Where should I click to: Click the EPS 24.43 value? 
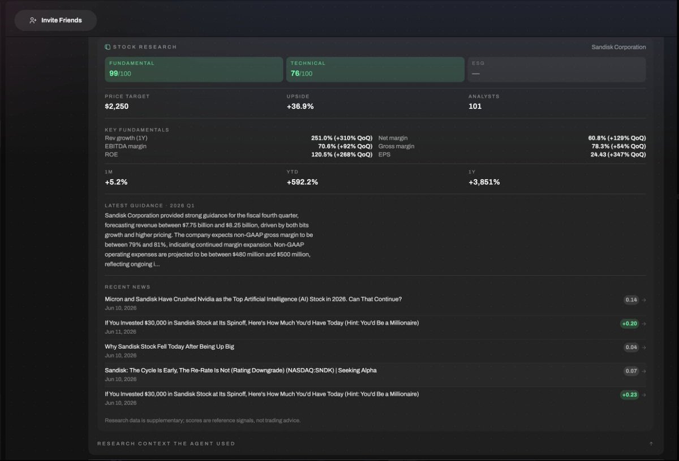coord(618,154)
